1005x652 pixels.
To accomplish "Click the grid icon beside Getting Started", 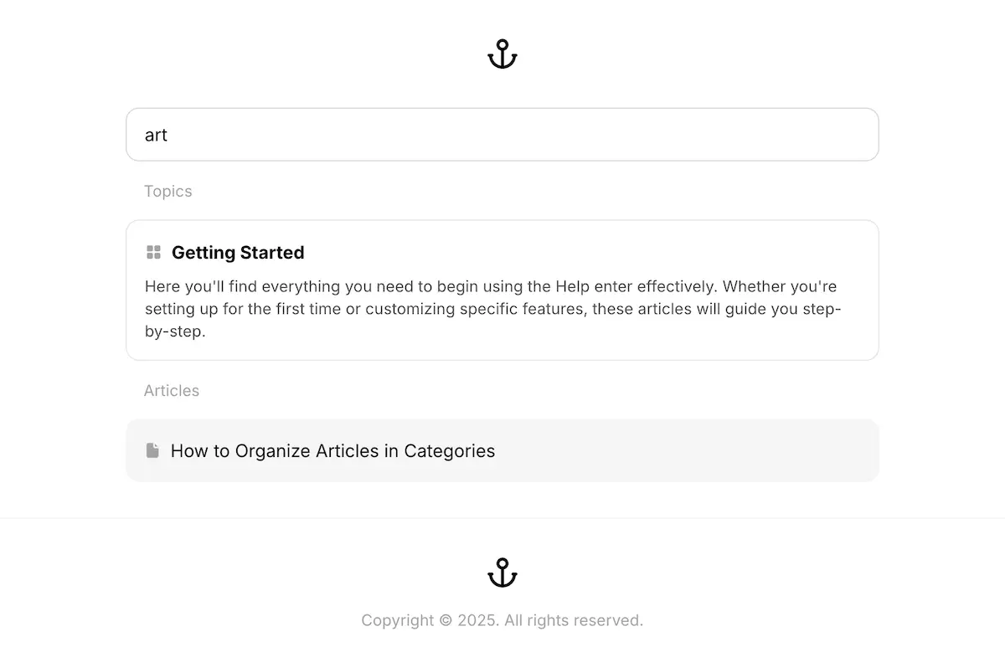I will click(153, 253).
